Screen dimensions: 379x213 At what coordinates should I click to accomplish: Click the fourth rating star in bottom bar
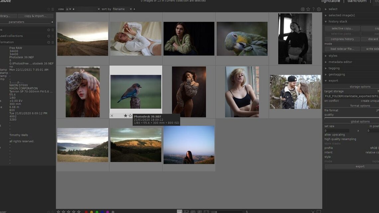(73, 212)
